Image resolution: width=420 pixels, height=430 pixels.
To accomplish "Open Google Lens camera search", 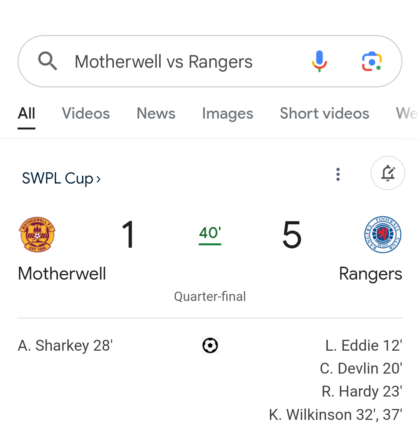I will coord(372,61).
